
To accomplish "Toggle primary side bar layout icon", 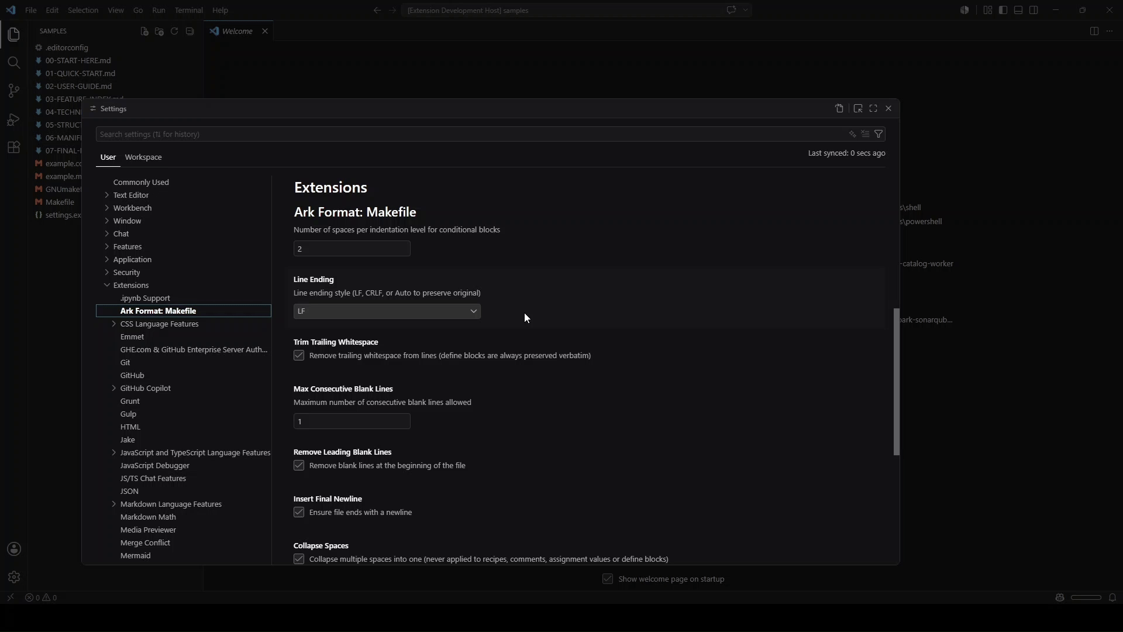I will pyautogui.click(x=1003, y=10).
